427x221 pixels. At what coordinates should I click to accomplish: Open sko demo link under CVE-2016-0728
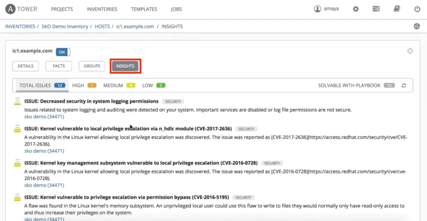point(44,185)
